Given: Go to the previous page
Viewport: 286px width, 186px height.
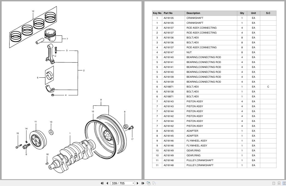Looking at the screenshot, I should tap(107, 183).
